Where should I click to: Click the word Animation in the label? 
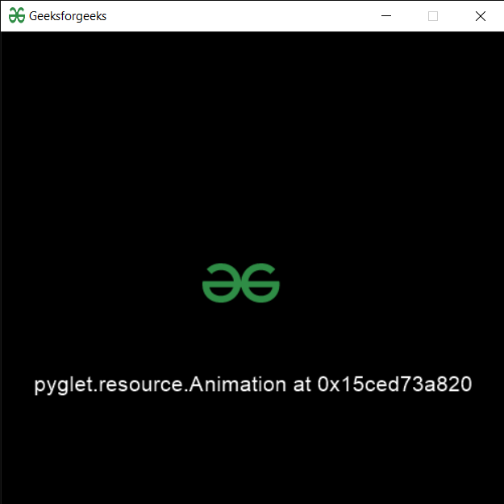click(x=238, y=384)
